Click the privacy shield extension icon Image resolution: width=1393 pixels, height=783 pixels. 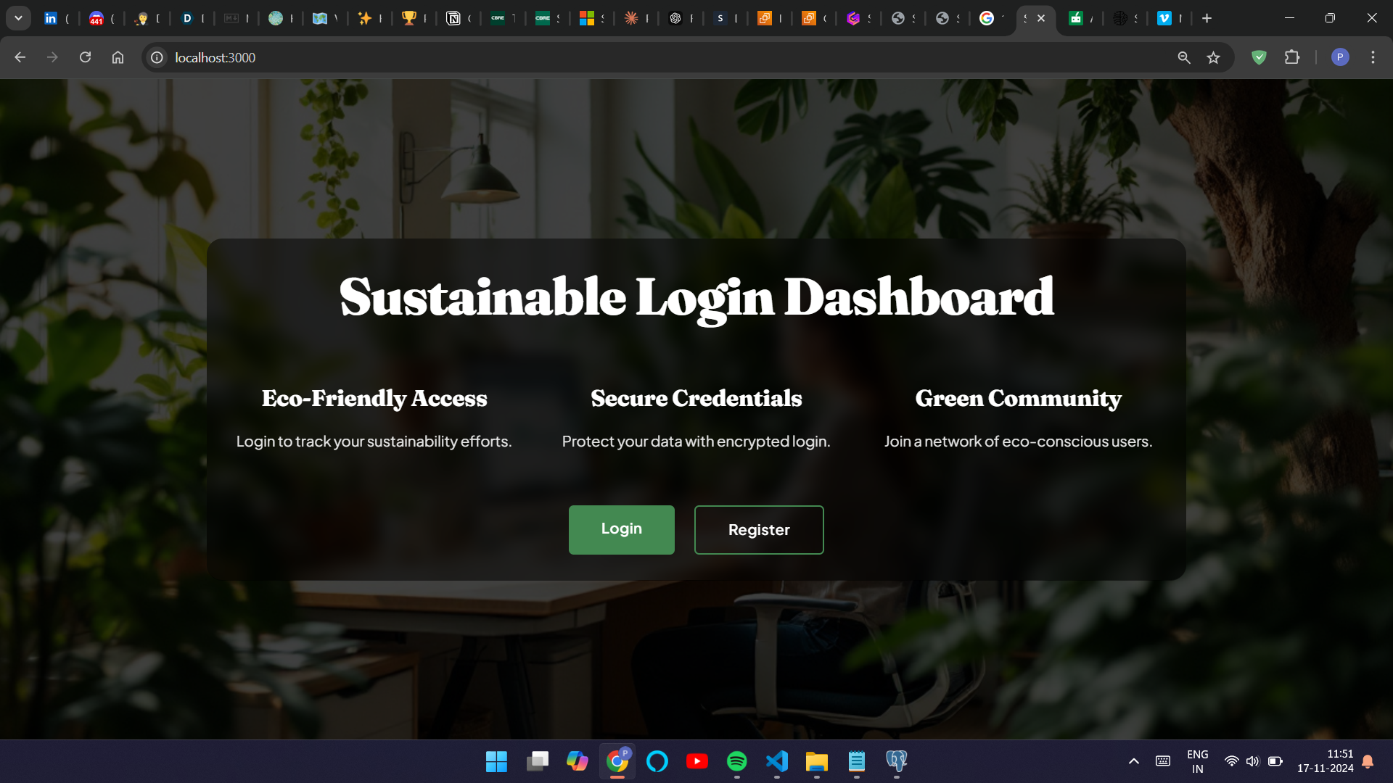coord(1259,57)
